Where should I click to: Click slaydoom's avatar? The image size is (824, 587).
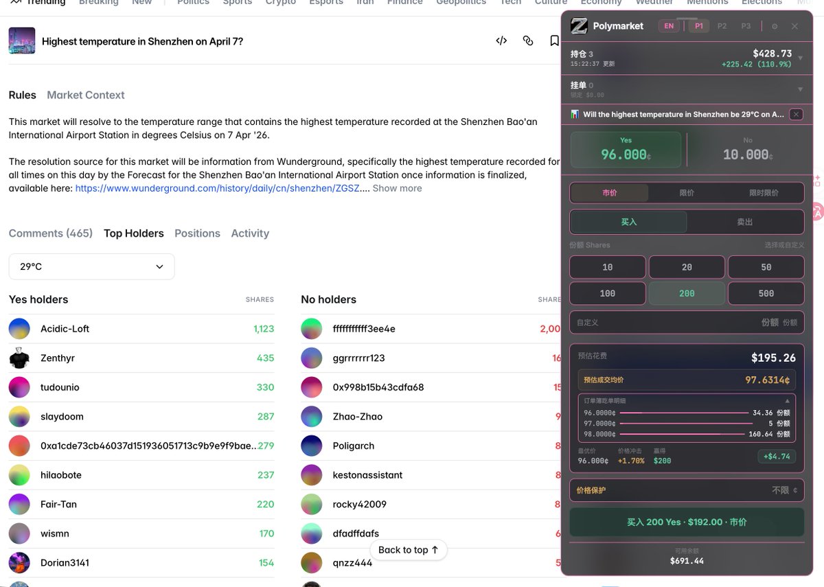click(19, 417)
